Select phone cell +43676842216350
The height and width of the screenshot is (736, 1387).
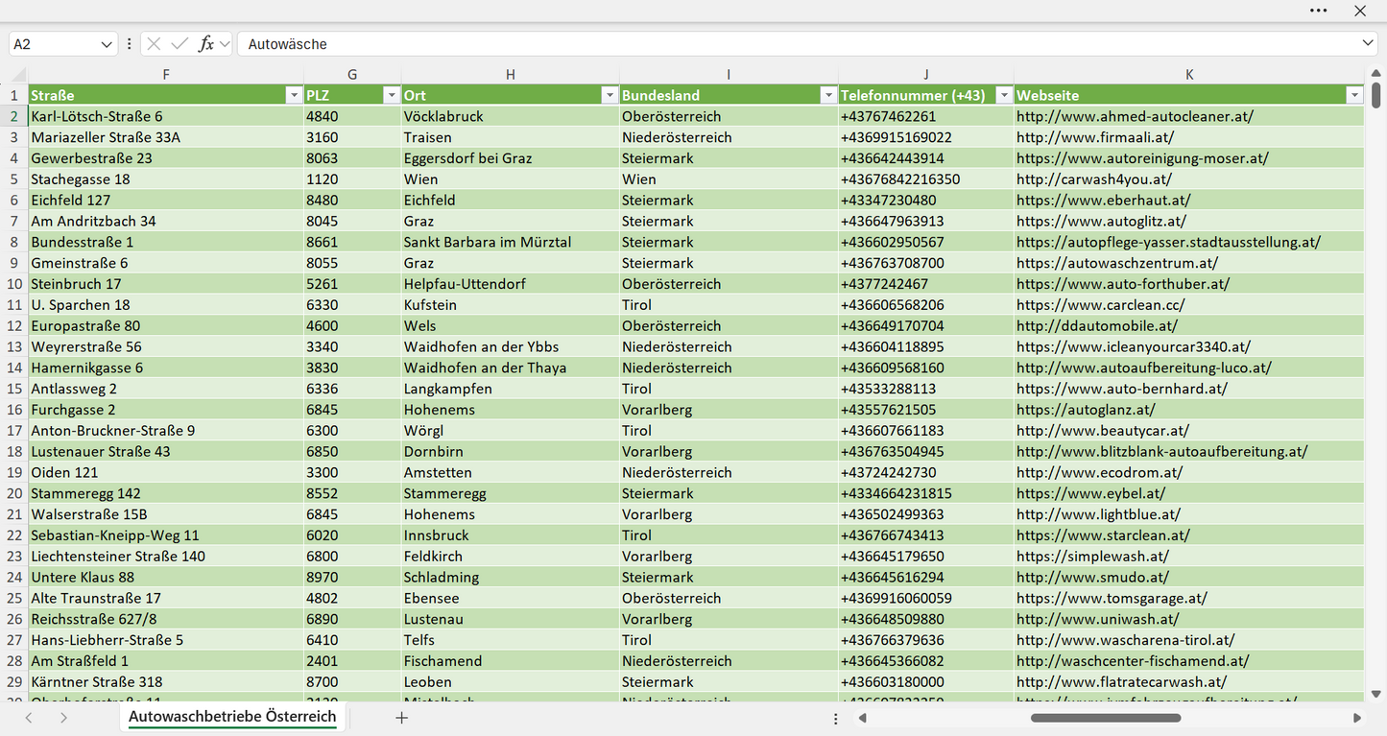[926, 179]
